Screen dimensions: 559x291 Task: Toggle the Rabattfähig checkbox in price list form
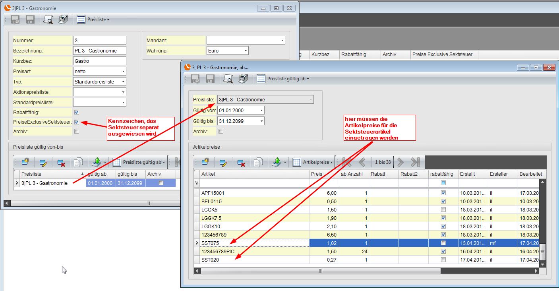point(77,113)
